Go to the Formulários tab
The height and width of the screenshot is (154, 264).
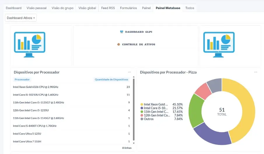(128, 8)
